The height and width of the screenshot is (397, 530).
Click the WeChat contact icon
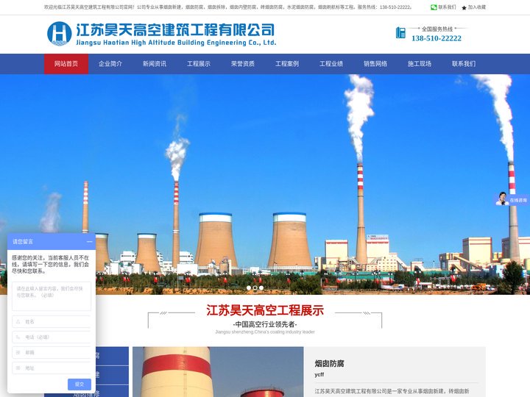click(x=434, y=7)
